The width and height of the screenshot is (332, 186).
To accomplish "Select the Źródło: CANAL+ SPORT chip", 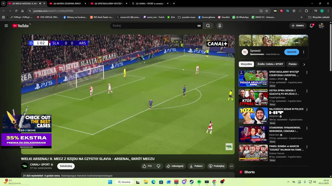I will pos(270,64).
